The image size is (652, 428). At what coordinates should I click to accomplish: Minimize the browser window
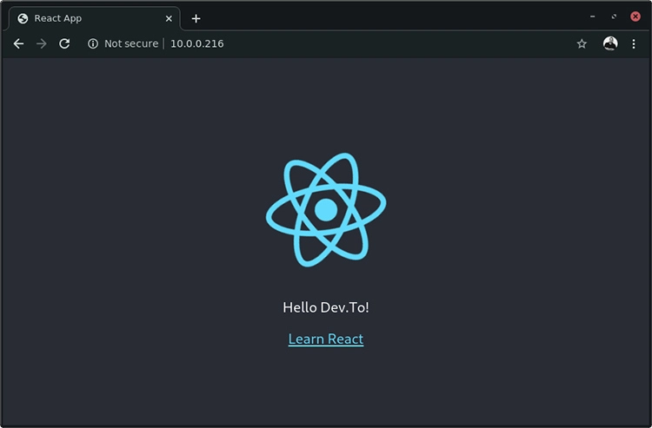[592, 16]
